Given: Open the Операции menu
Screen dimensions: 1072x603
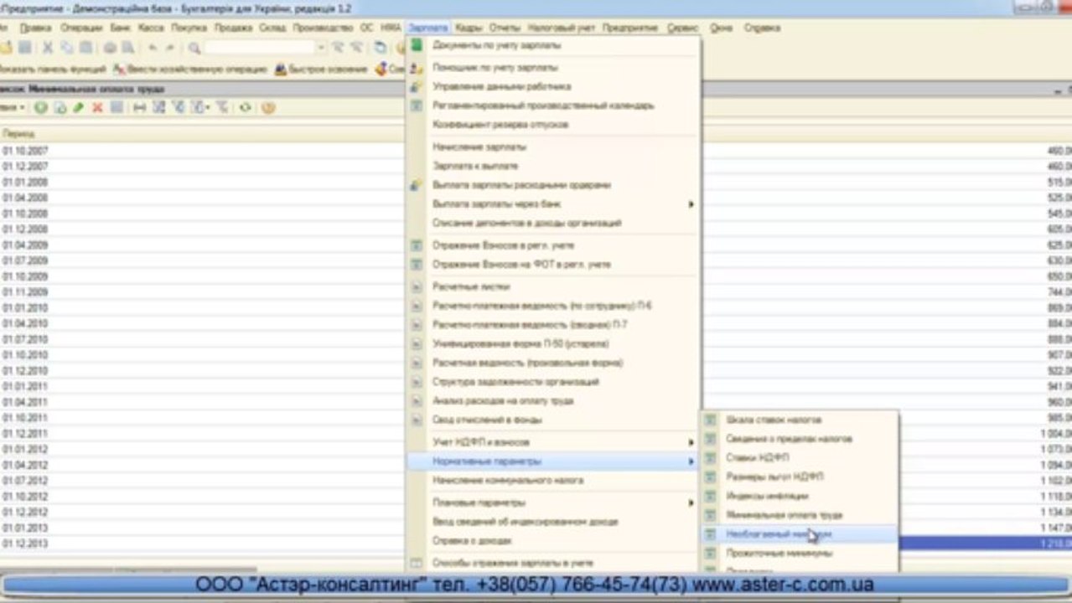Looking at the screenshot, I should pos(81,28).
